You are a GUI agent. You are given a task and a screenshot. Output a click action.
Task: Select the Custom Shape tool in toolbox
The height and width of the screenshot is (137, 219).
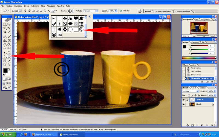tap(9, 56)
